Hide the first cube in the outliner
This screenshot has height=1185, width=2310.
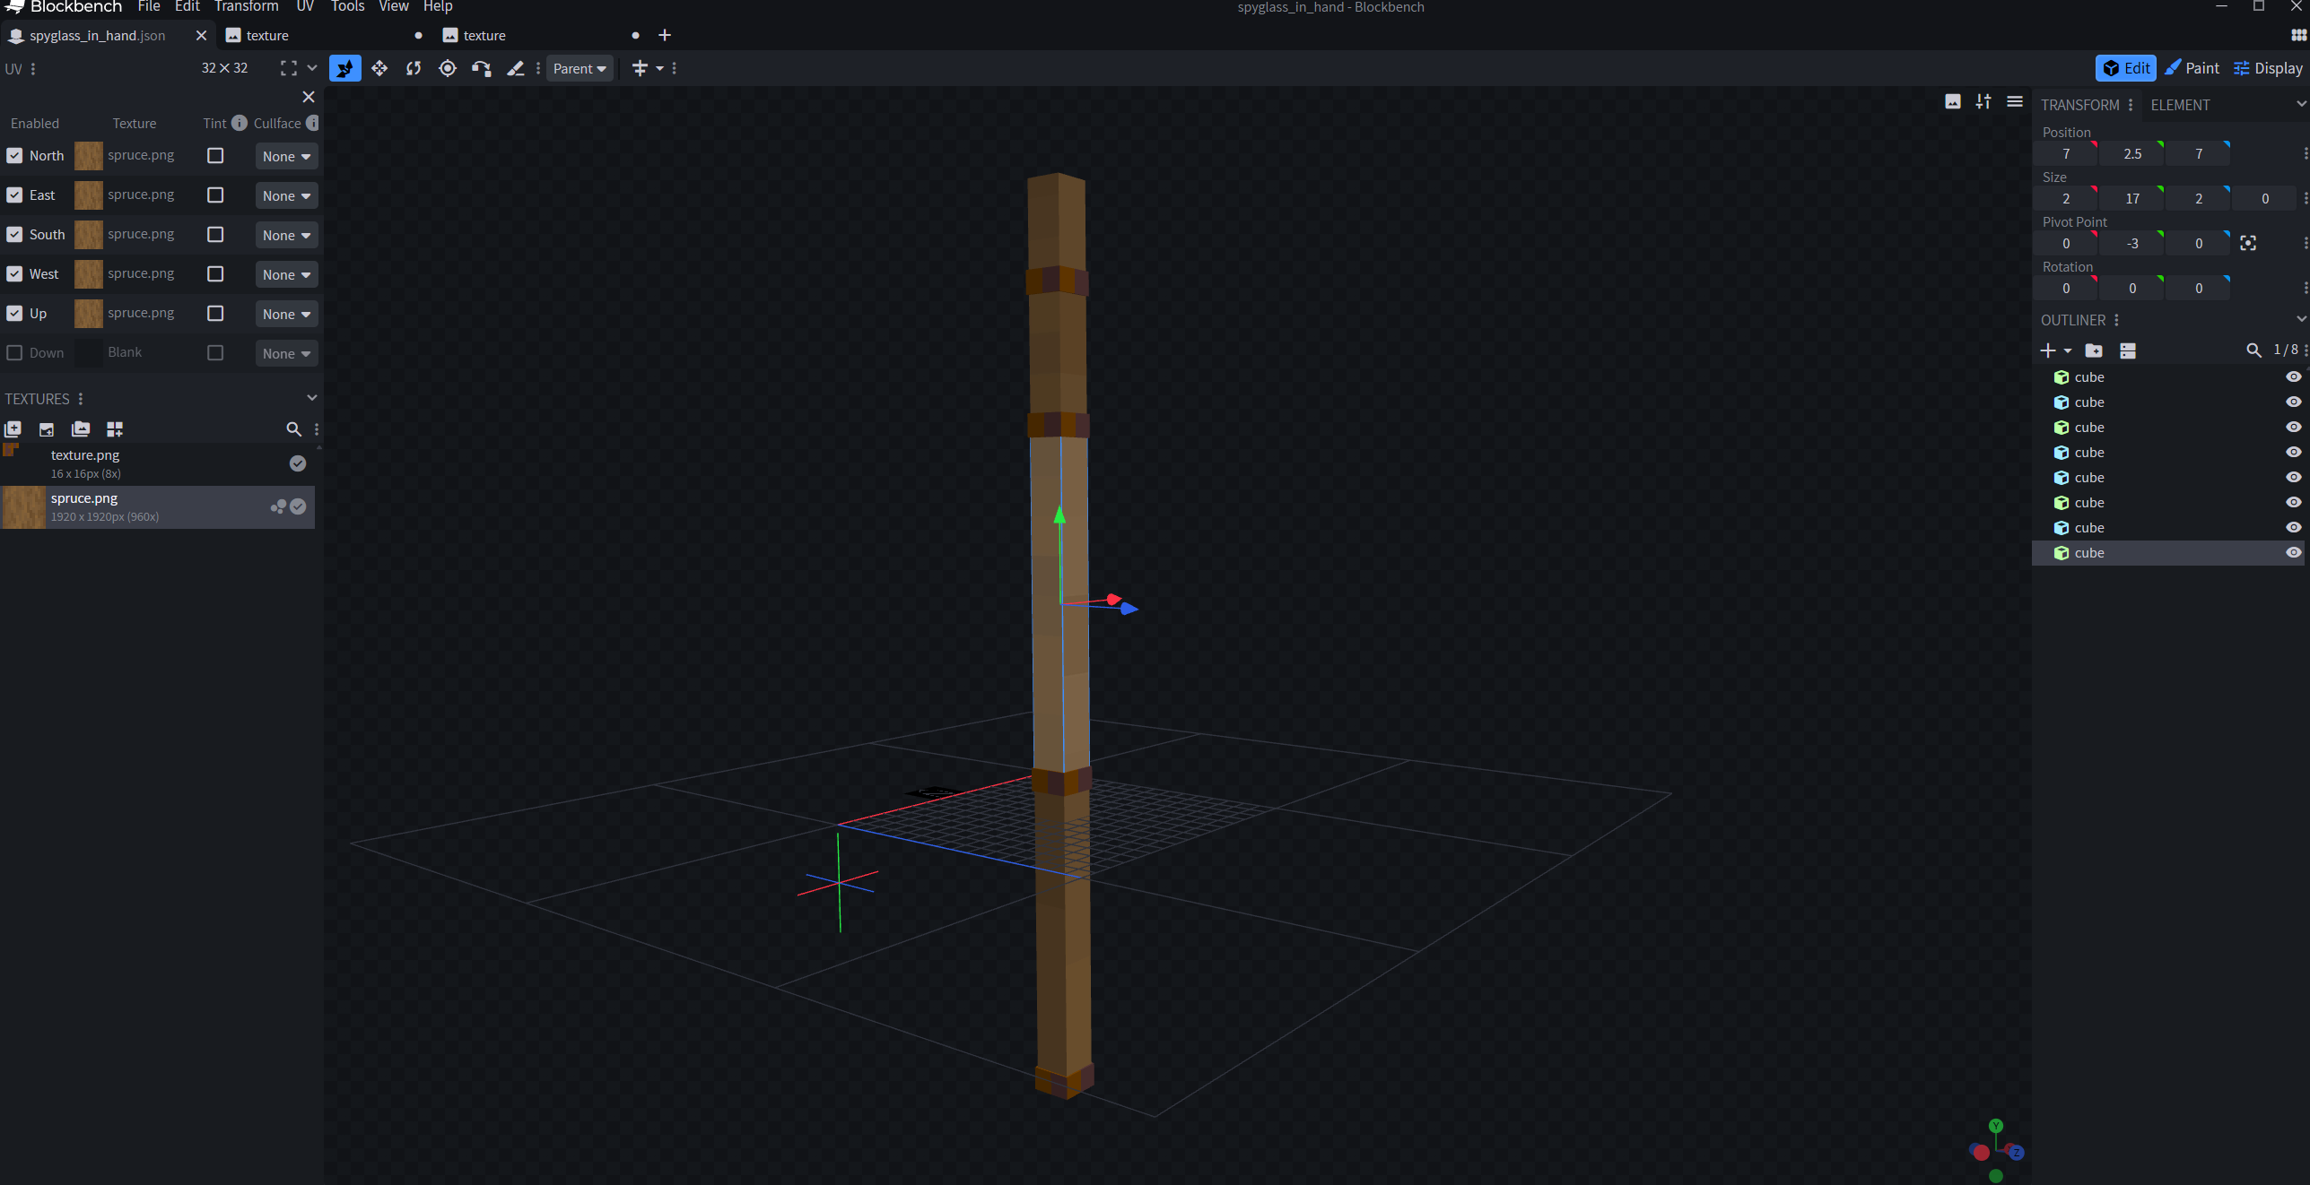(2294, 377)
